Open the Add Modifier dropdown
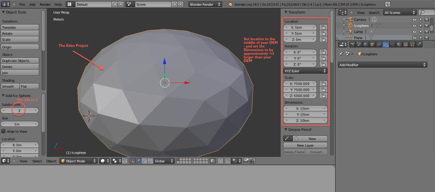 tap(383, 65)
